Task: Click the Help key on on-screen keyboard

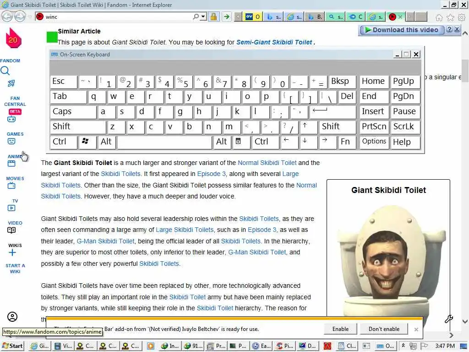Action: pyautogui.click(x=405, y=142)
